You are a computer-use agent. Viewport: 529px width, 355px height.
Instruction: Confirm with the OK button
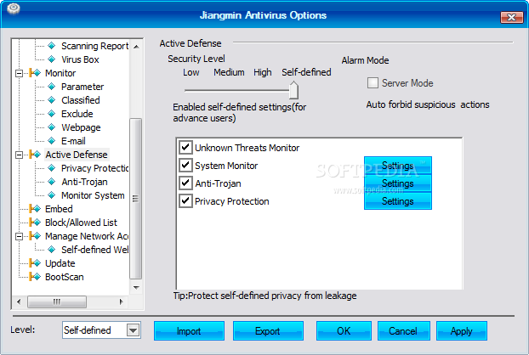344,330
